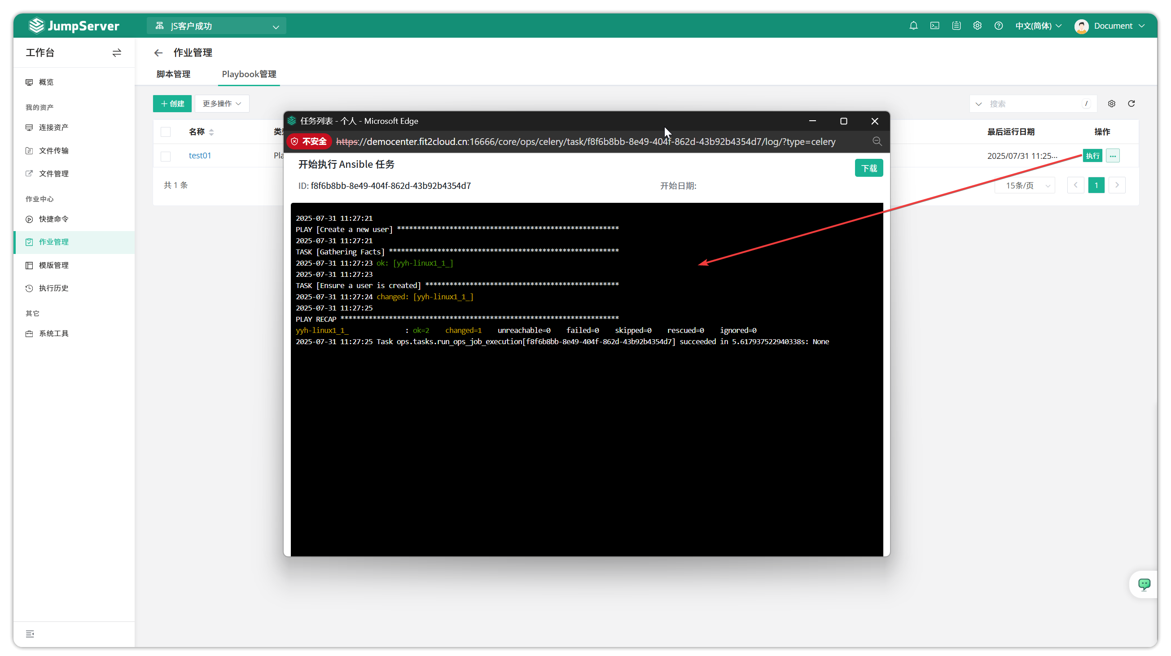This screenshot has width=1171, height=656.
Task: Switch to Playbook管理 tab
Action: tap(249, 74)
